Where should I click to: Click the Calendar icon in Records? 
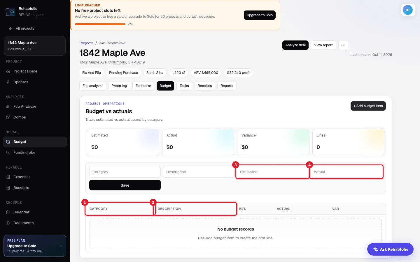[8, 212]
